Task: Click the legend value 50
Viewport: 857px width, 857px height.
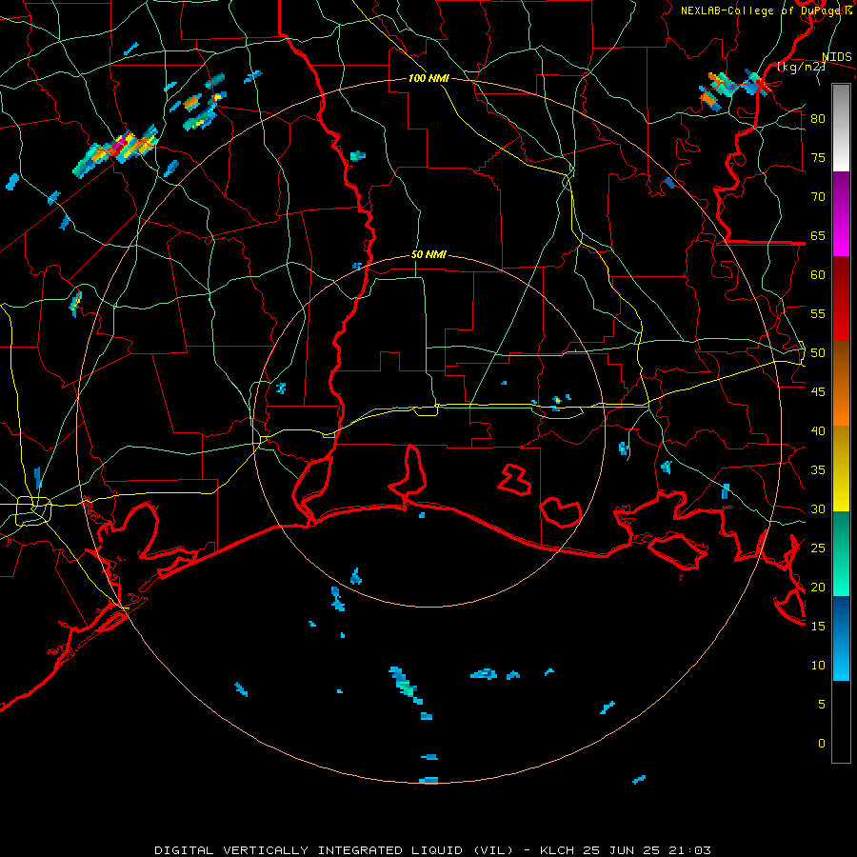Action: (x=818, y=353)
